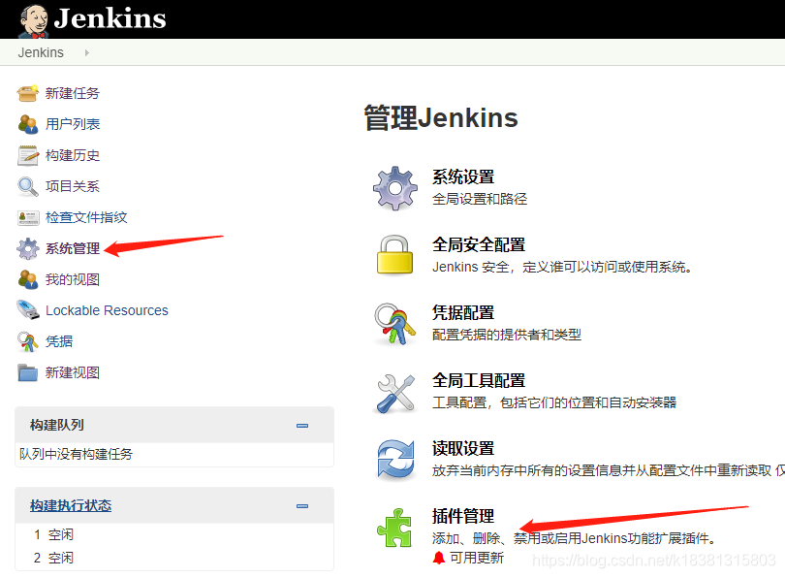Click the 全局工具配置 wrench and screwdriver icon
Screen dimensions: 785x578
tap(395, 393)
